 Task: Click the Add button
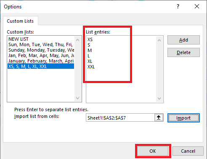click(x=183, y=40)
